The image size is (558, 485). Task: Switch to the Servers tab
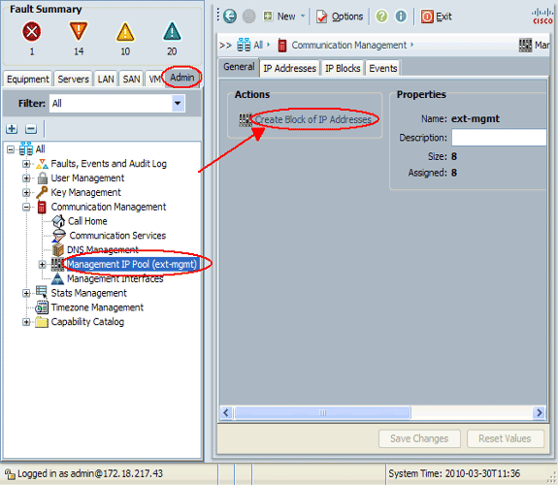tap(73, 79)
